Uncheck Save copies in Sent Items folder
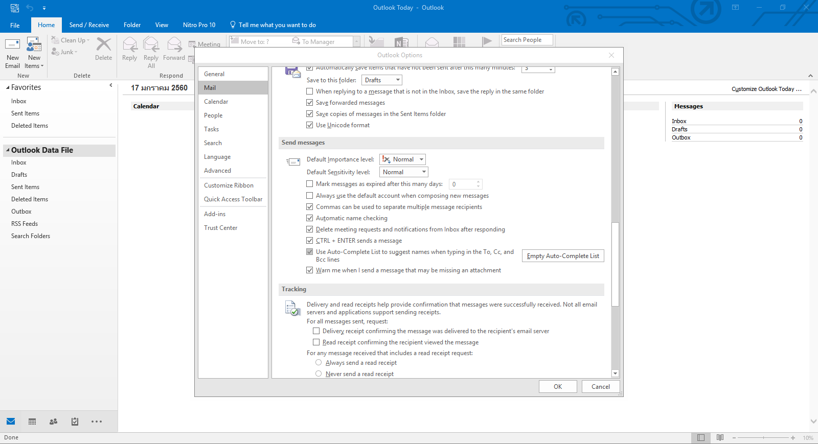The image size is (818, 444). click(x=309, y=114)
